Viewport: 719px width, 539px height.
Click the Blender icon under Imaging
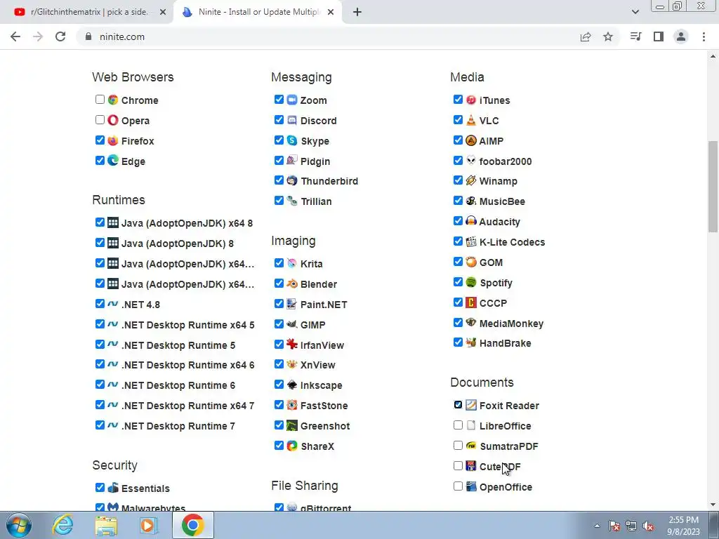pyautogui.click(x=292, y=284)
